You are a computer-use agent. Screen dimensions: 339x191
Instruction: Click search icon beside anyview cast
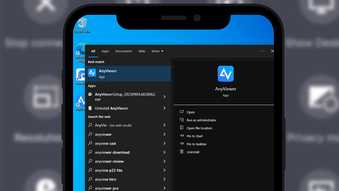point(90,143)
